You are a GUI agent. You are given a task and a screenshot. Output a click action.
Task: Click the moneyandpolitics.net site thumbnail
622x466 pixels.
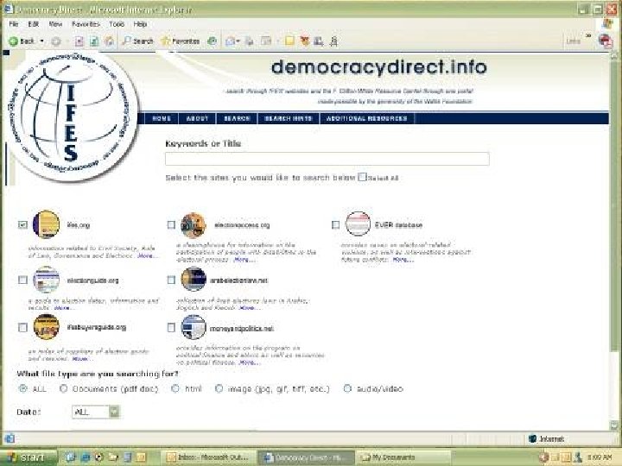[x=194, y=327]
